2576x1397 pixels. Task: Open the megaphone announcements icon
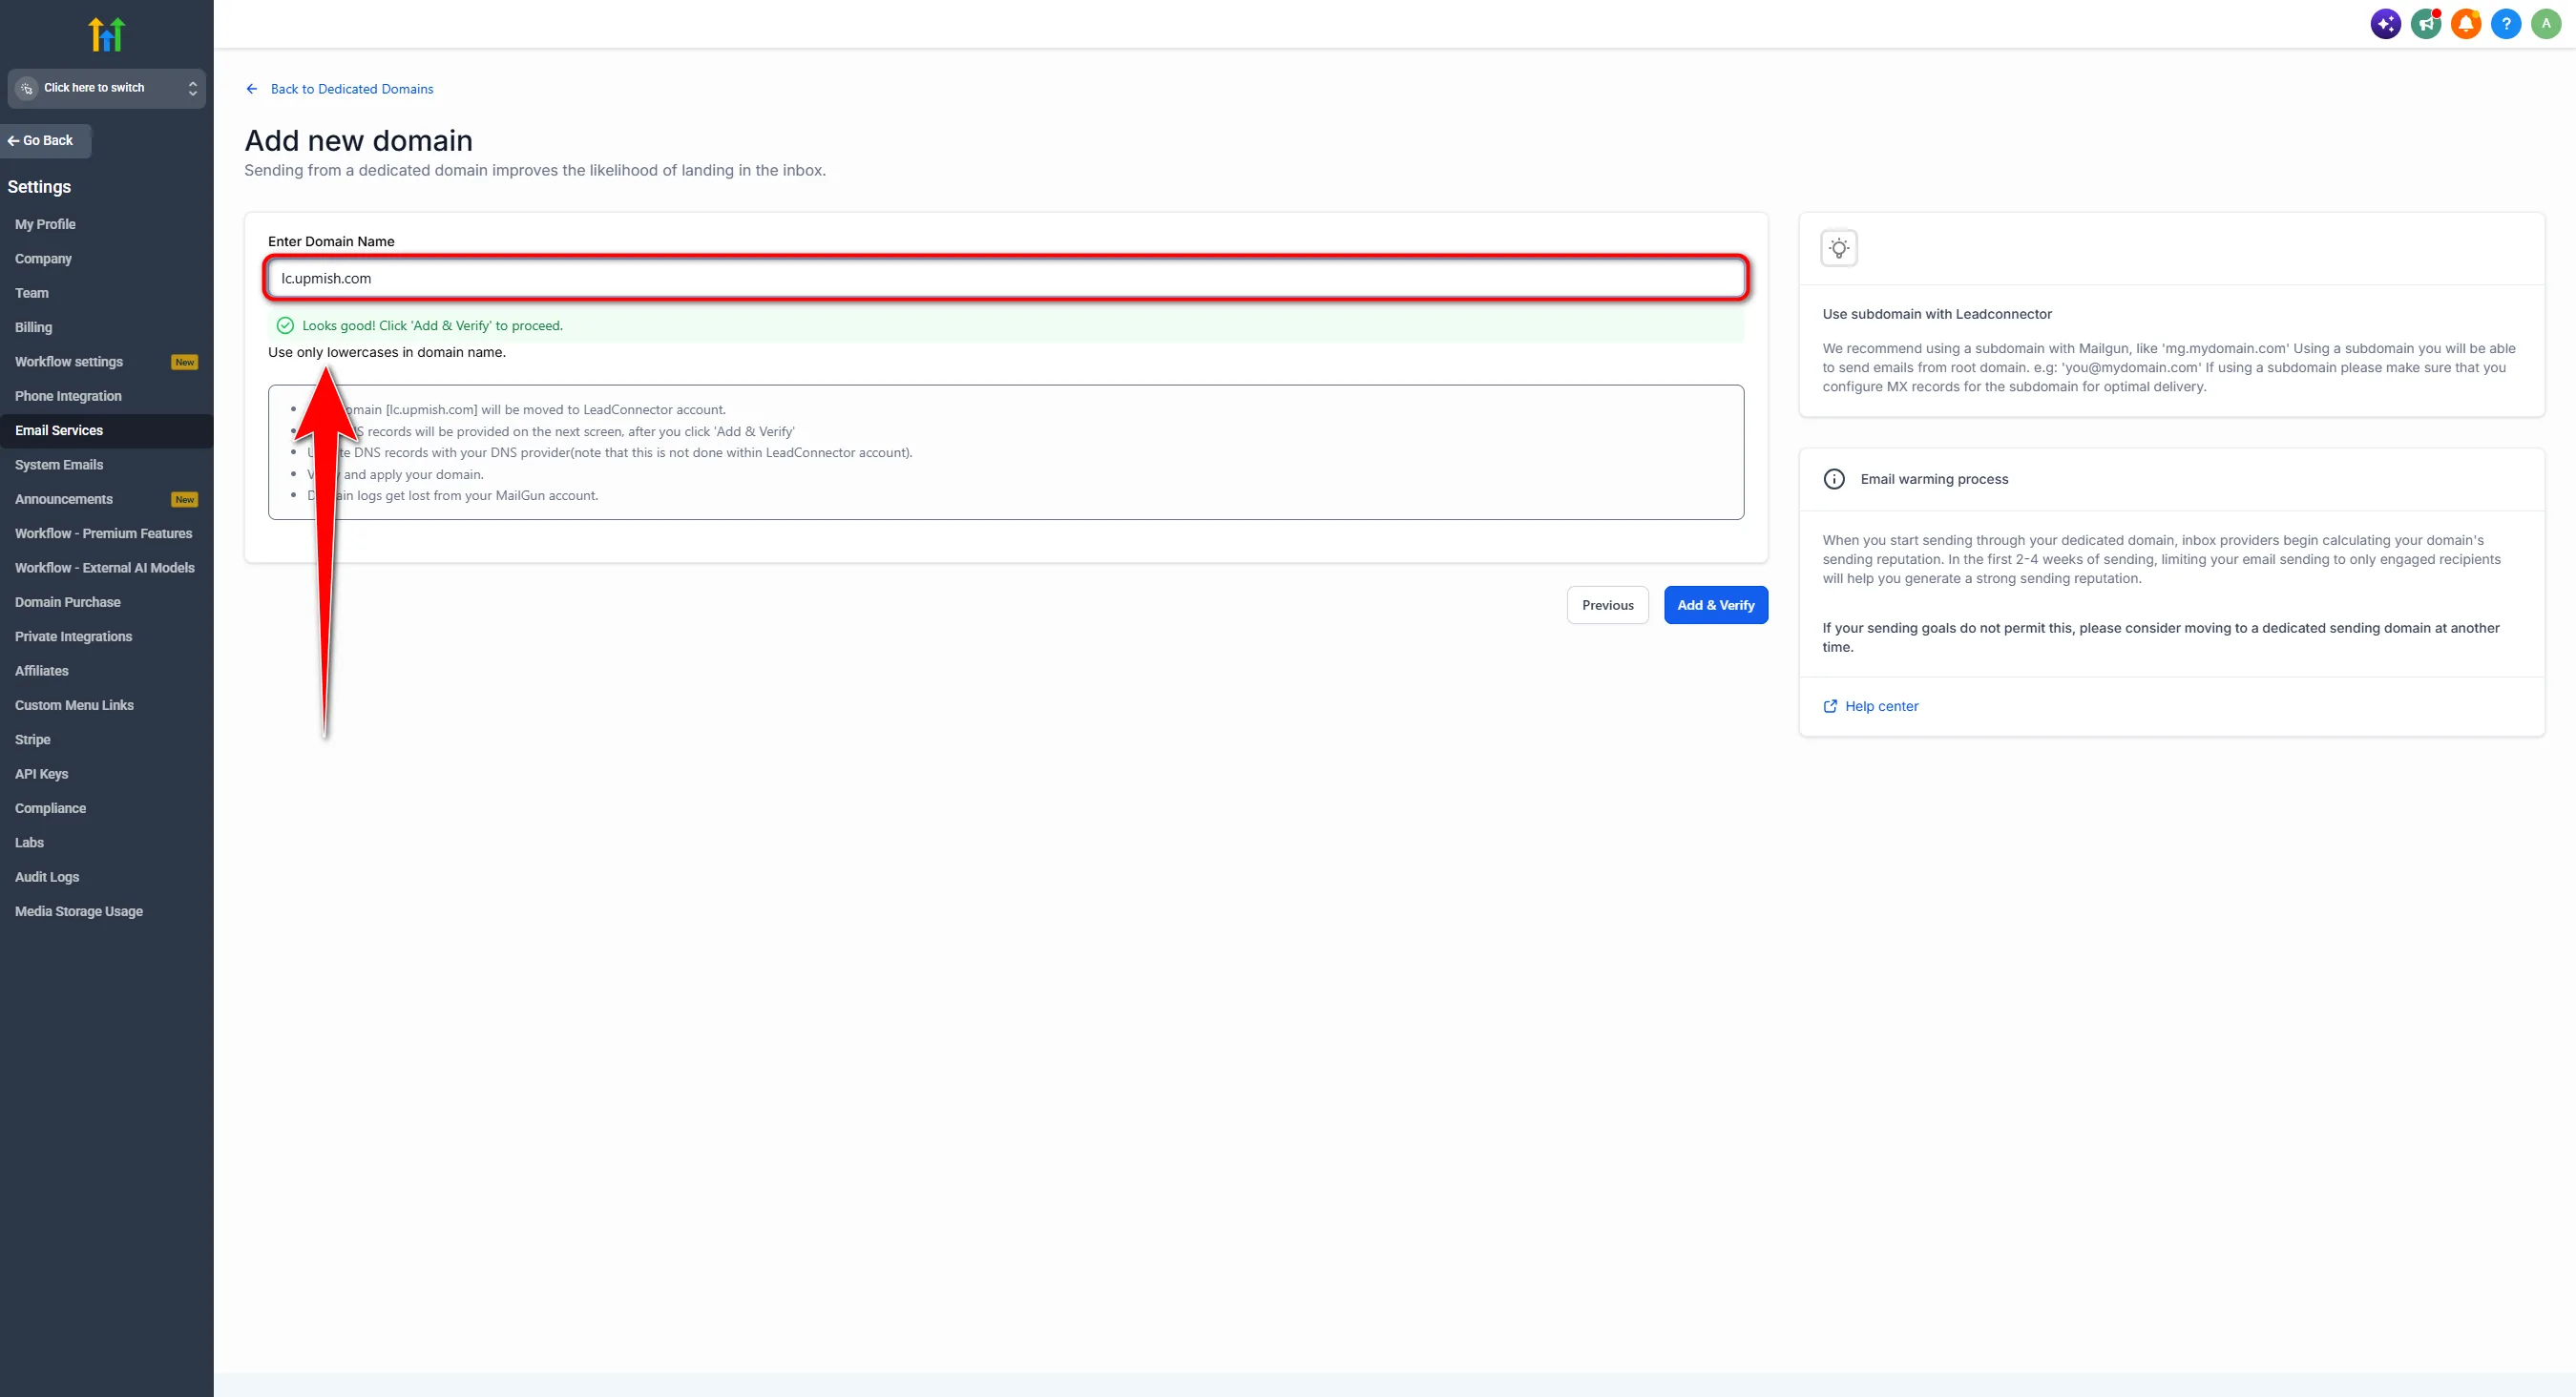click(x=2426, y=24)
